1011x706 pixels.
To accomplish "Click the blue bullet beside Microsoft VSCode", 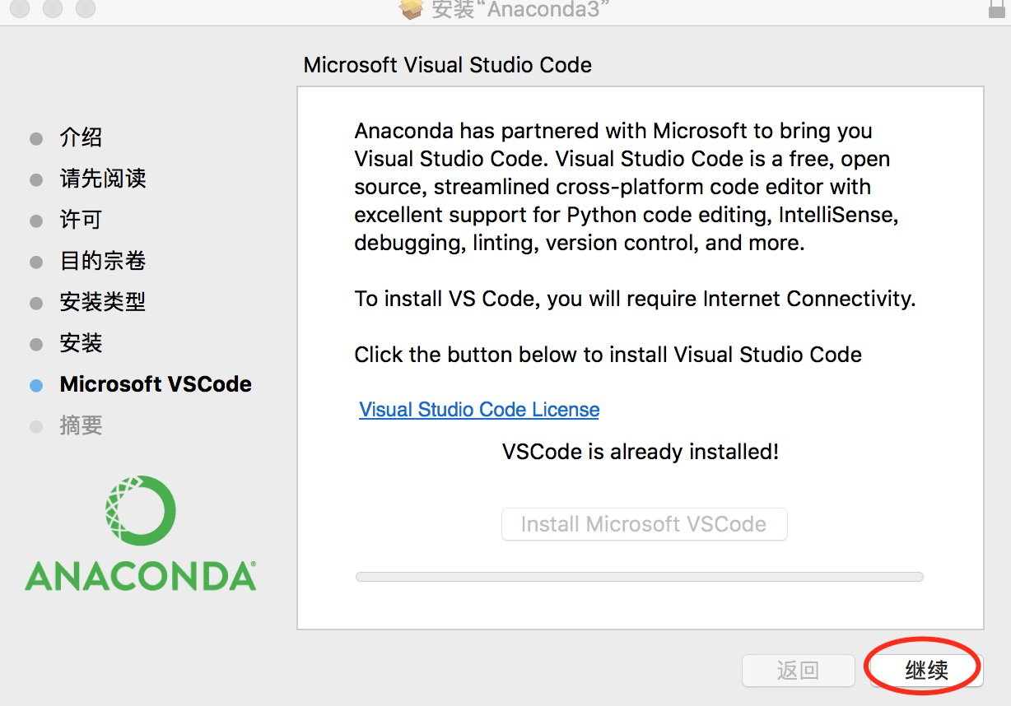I will [x=36, y=385].
